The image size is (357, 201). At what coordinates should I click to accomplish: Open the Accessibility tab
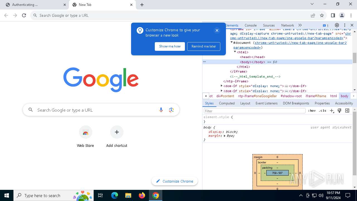pyautogui.click(x=344, y=103)
